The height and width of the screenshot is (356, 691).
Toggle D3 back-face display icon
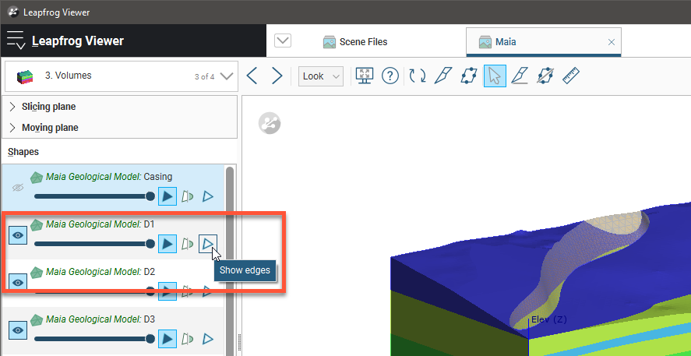(188, 338)
